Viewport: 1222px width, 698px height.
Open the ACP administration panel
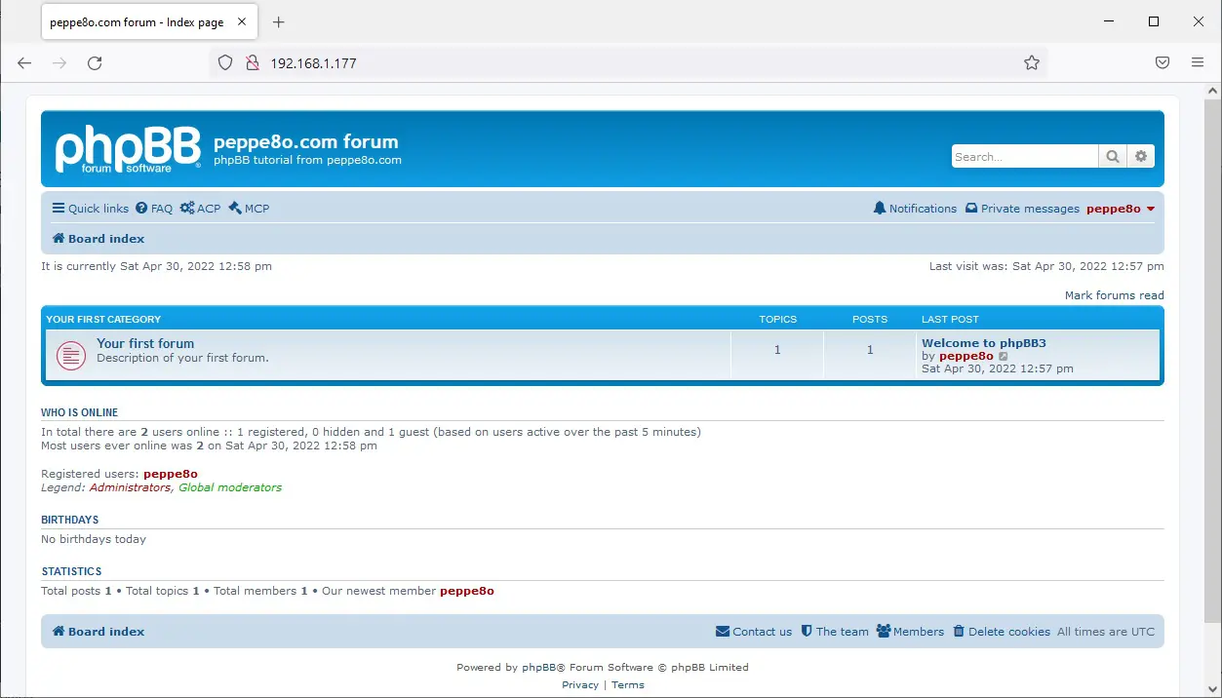201,209
